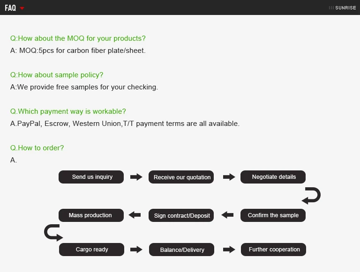360x272 pixels.
Task: Click curved arrow below Mass production
Action: pos(53,233)
